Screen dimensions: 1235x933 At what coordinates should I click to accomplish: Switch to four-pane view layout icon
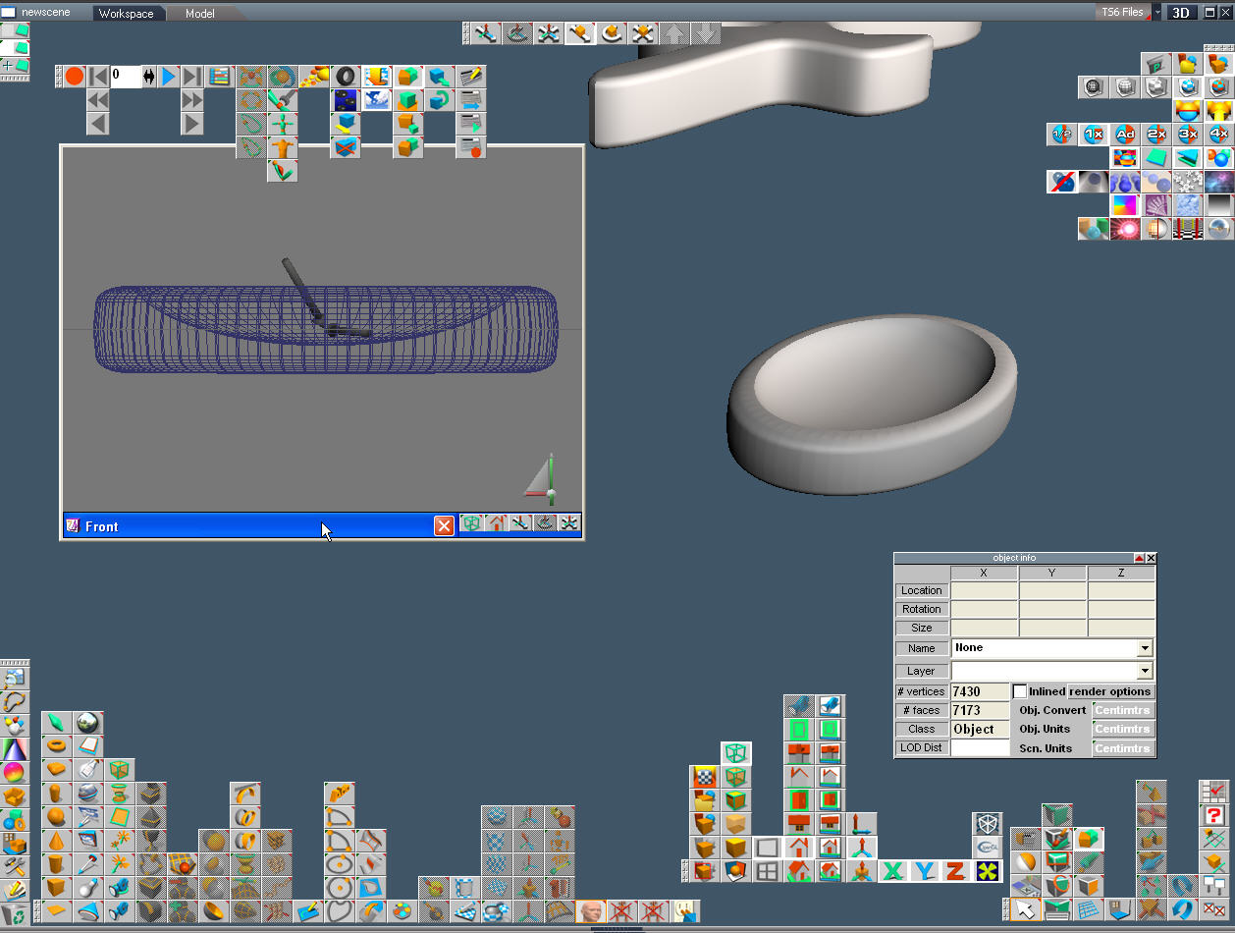click(768, 870)
